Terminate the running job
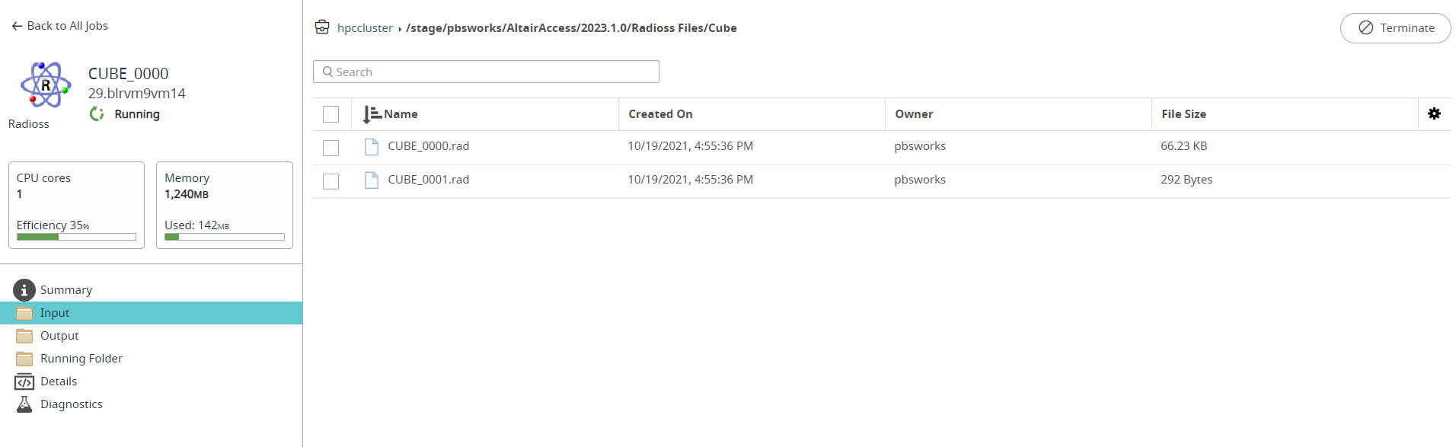The height and width of the screenshot is (447, 1456). point(1395,28)
